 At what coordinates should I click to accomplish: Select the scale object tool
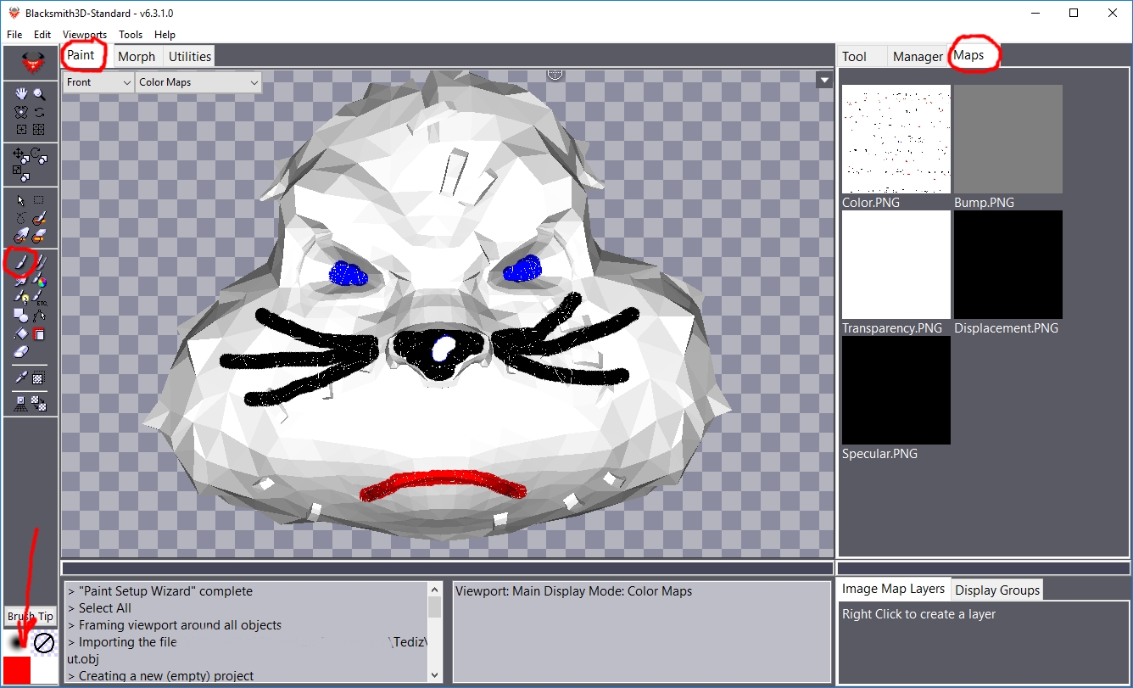coord(21,173)
